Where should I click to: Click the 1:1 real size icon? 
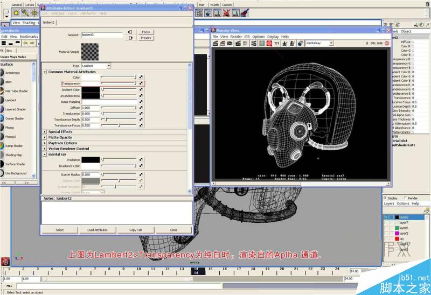point(276,43)
